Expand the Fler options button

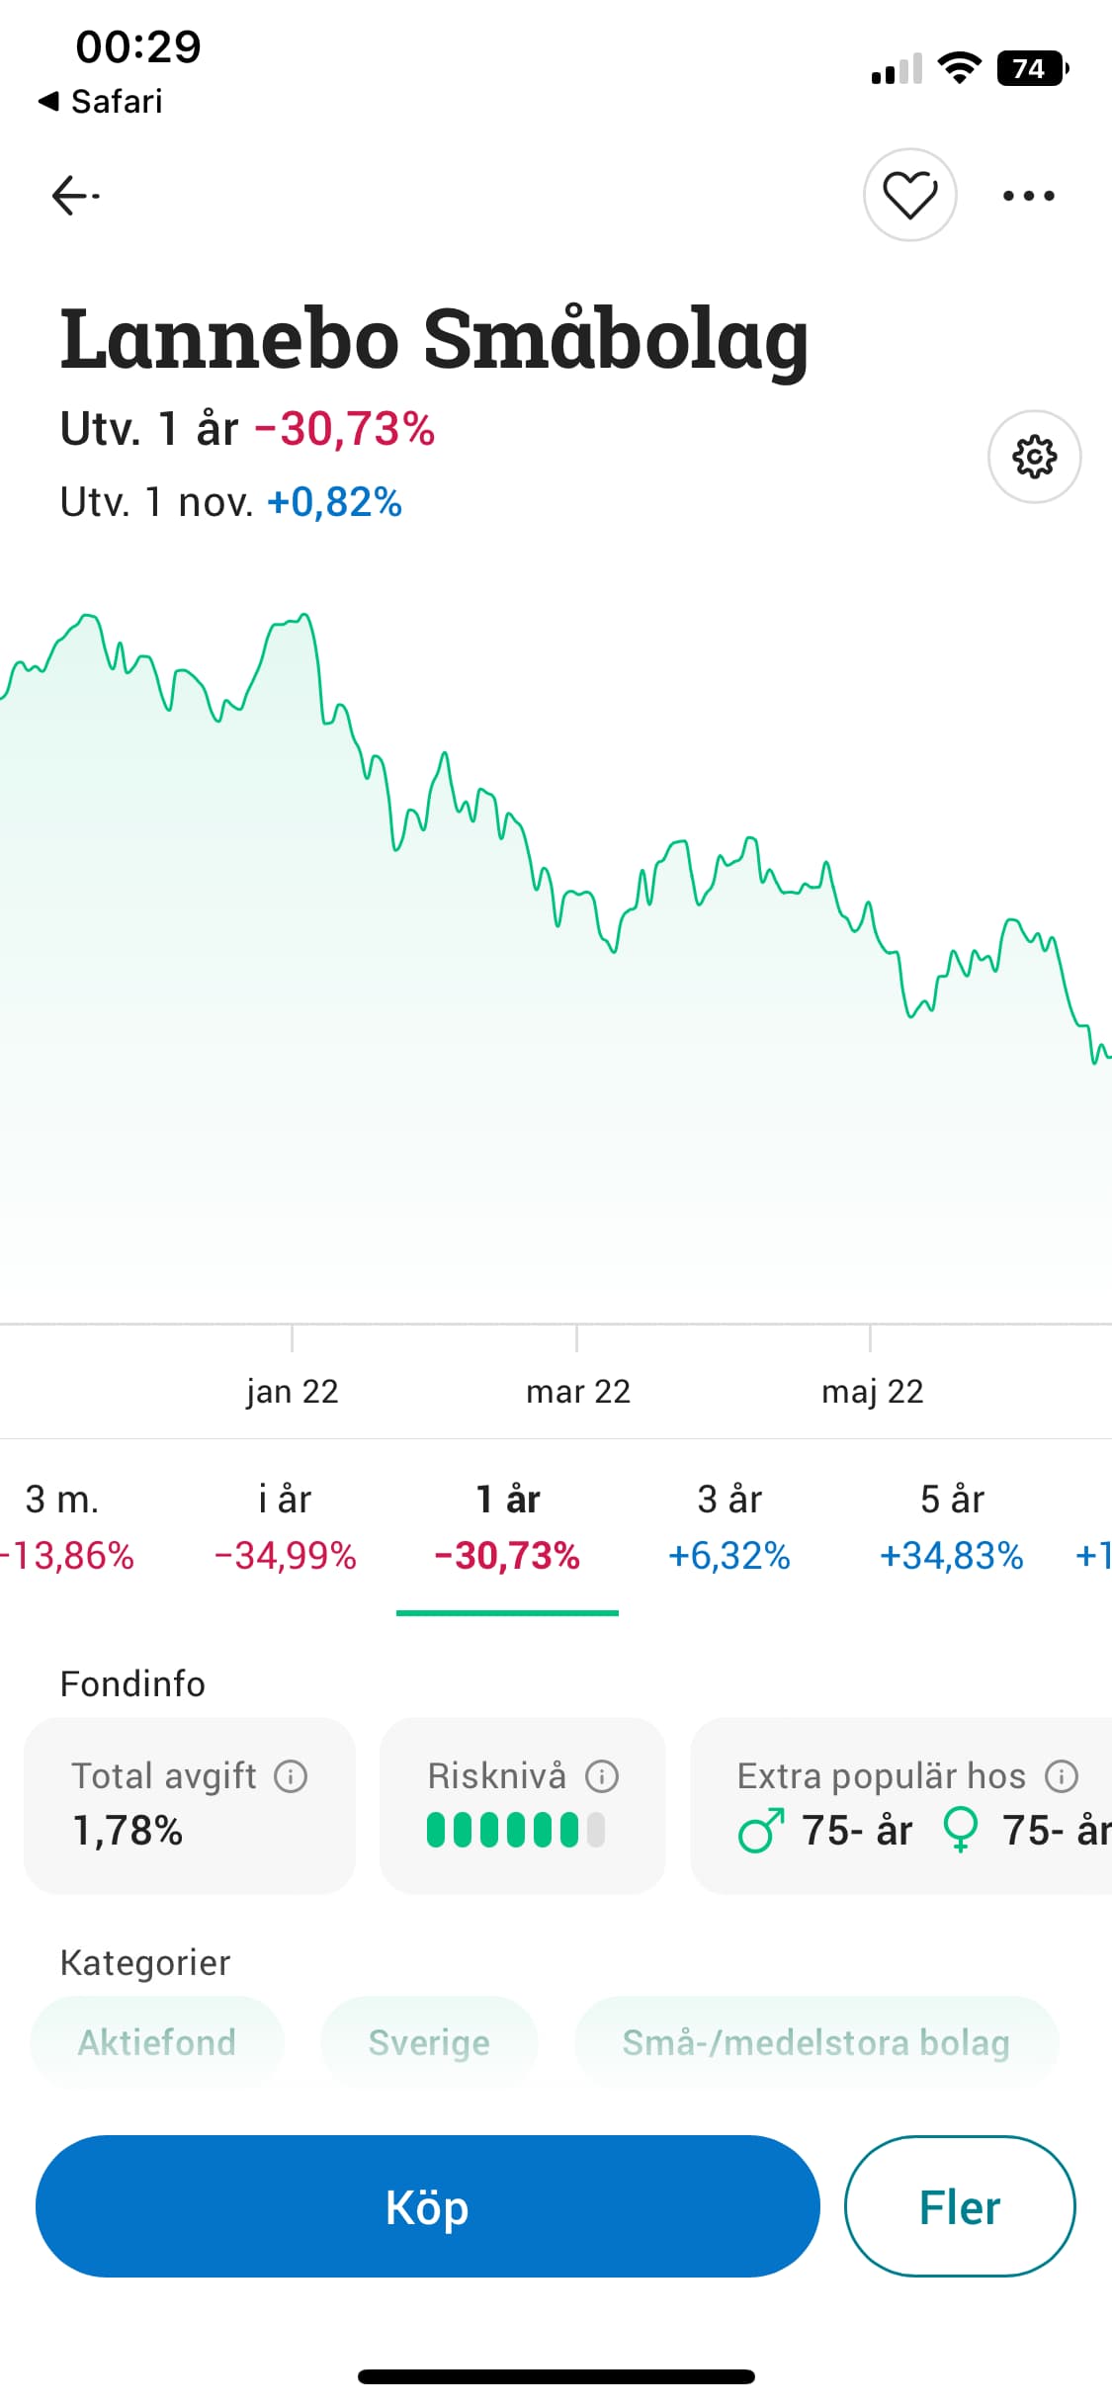959,2206
